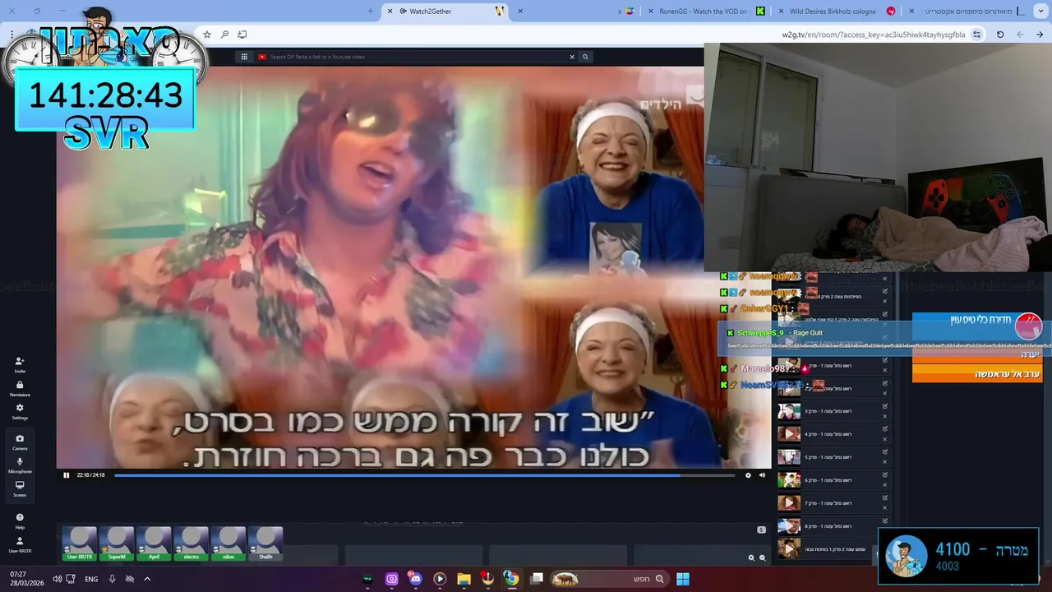The height and width of the screenshot is (592, 1052).
Task: Remove playlist item episode 6
Action: 885,484
